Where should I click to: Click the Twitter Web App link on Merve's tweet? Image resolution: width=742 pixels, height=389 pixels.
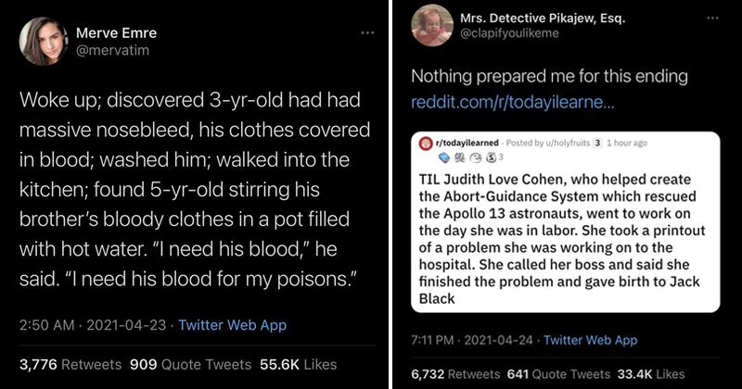pyautogui.click(x=232, y=325)
